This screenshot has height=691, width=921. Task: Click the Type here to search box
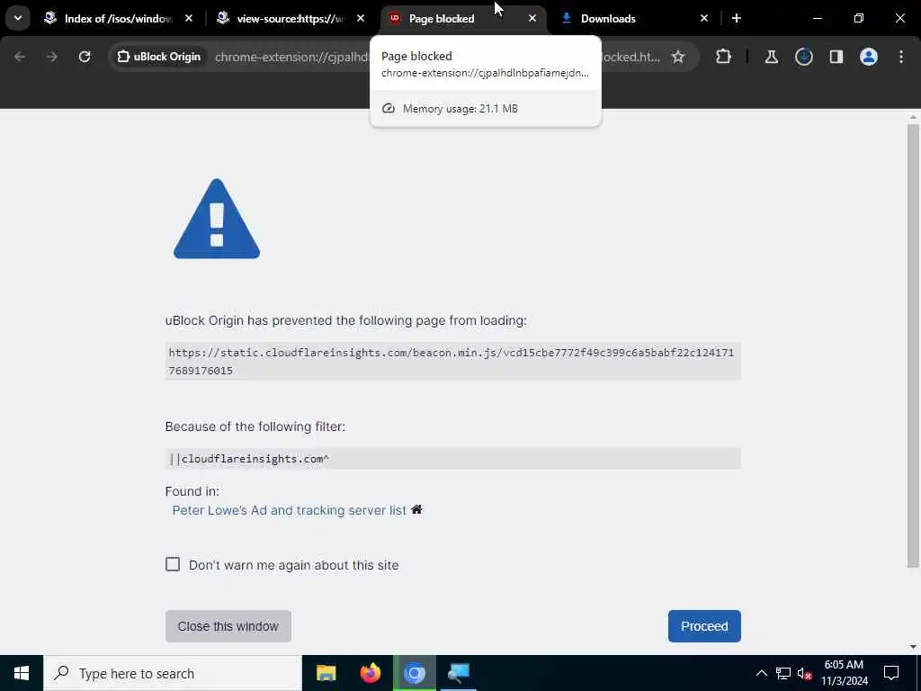click(173, 673)
